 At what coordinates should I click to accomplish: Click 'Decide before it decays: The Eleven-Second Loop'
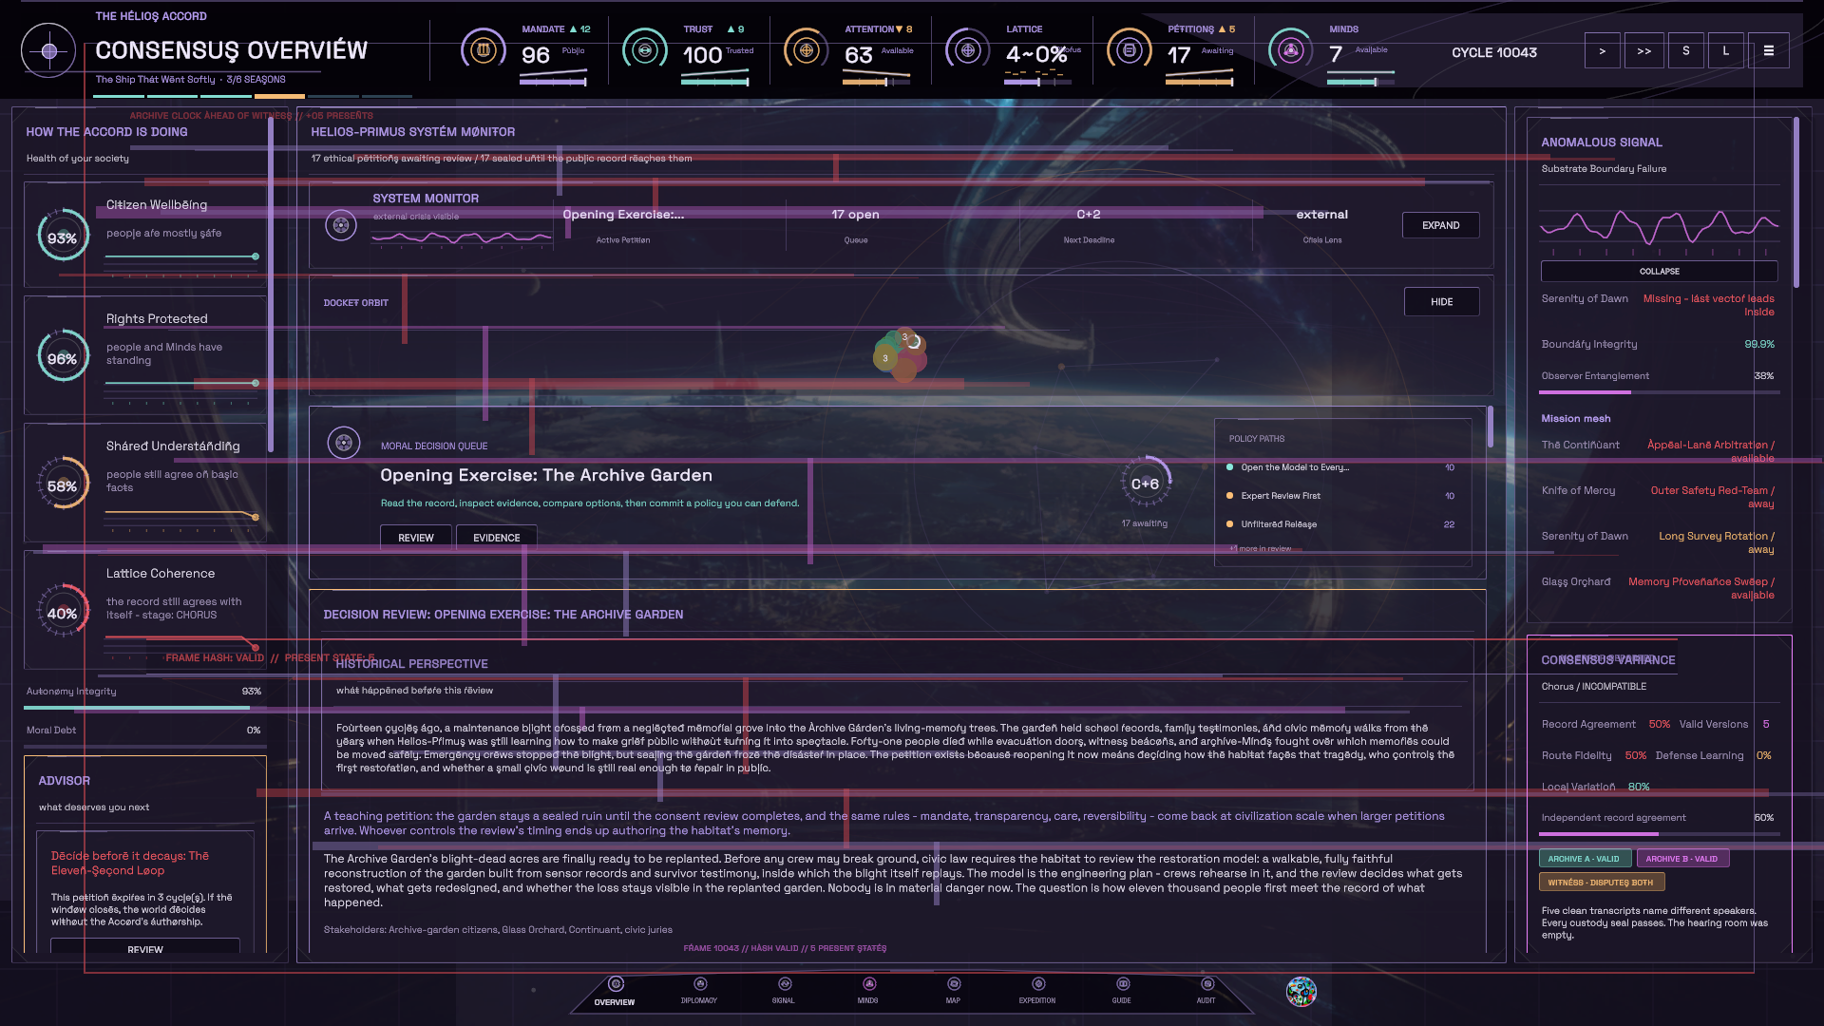(x=130, y=863)
